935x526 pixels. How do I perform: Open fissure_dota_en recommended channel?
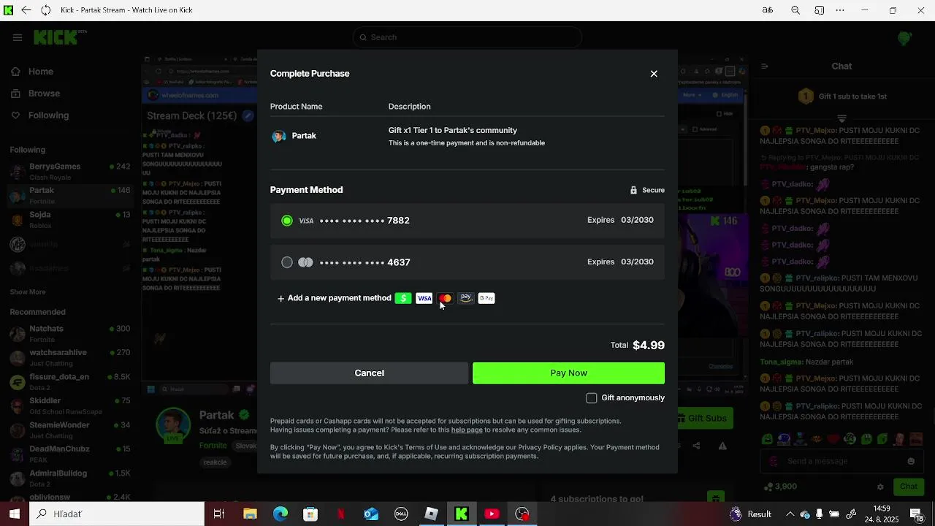69,382
